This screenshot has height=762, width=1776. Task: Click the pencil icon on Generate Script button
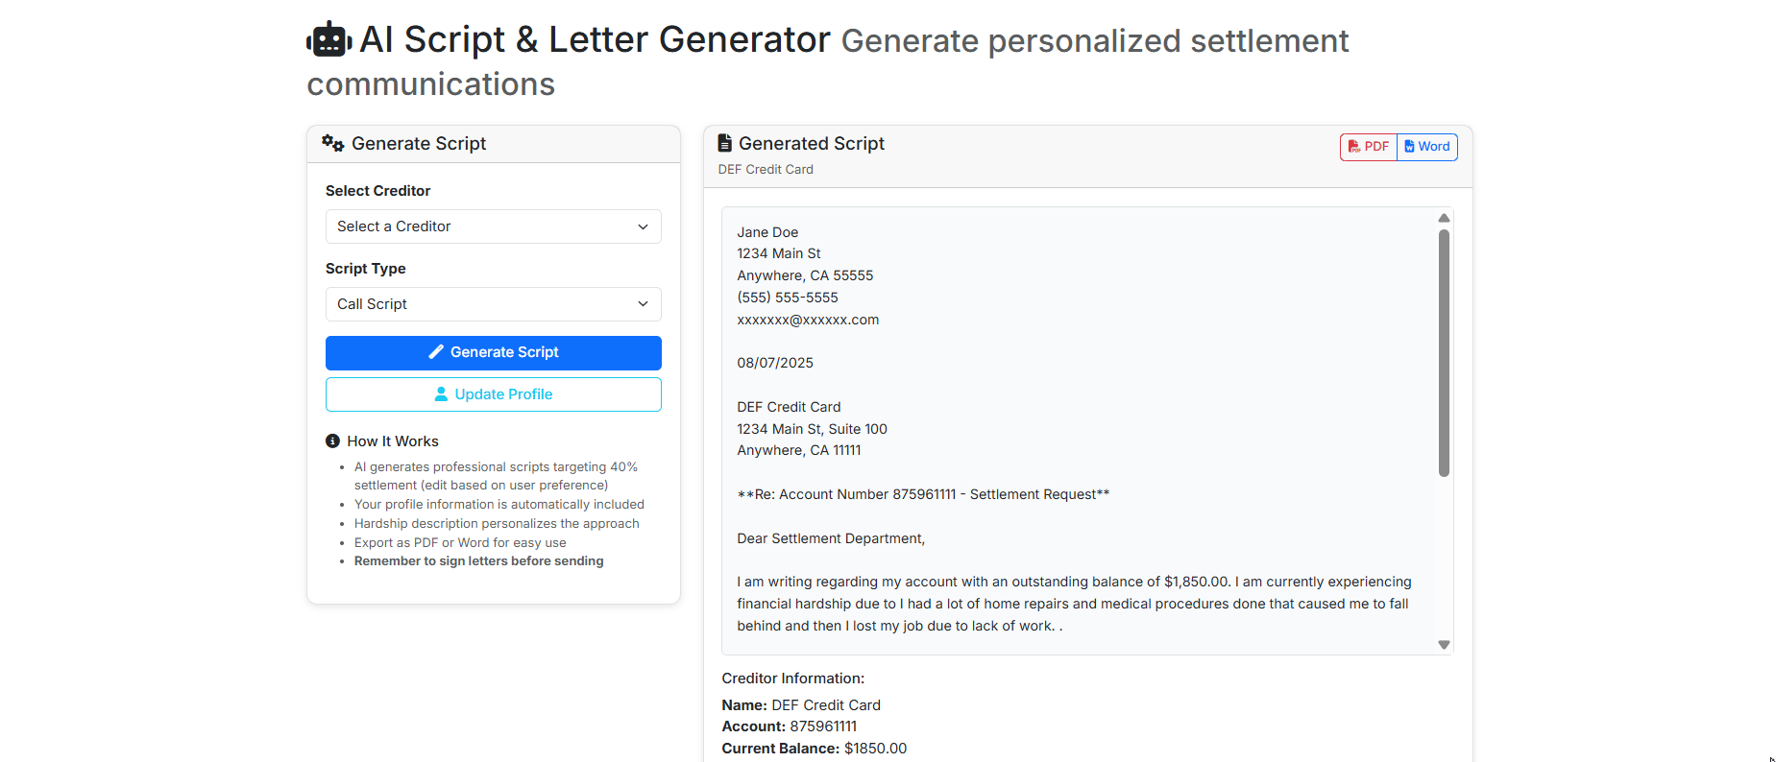point(437,352)
